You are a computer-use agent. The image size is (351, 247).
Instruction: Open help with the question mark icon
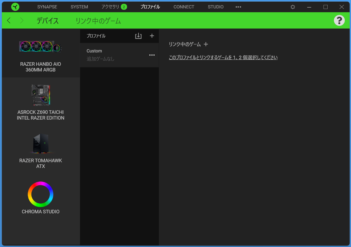[x=339, y=20]
